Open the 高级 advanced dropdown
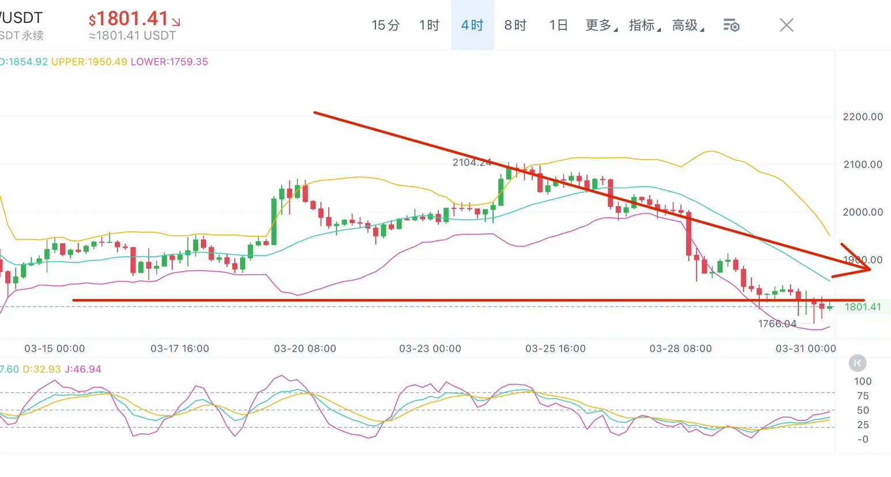This screenshot has height=477, width=891. (x=684, y=25)
